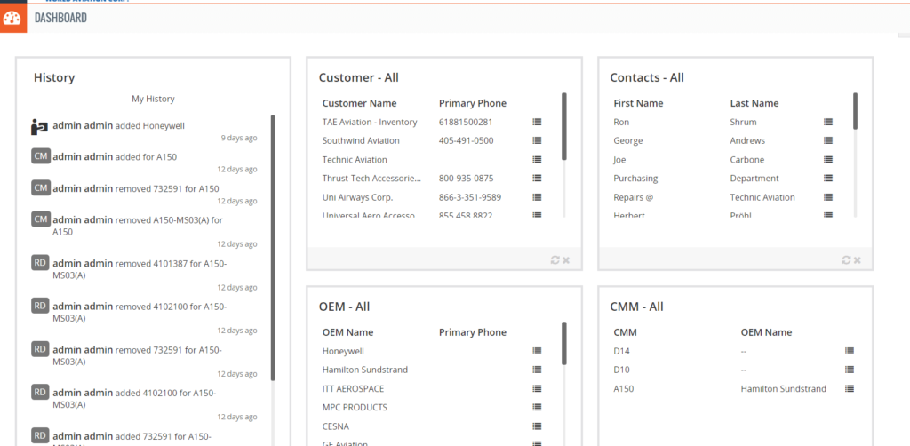
Task: Select CMM entry A150
Action: click(x=623, y=388)
